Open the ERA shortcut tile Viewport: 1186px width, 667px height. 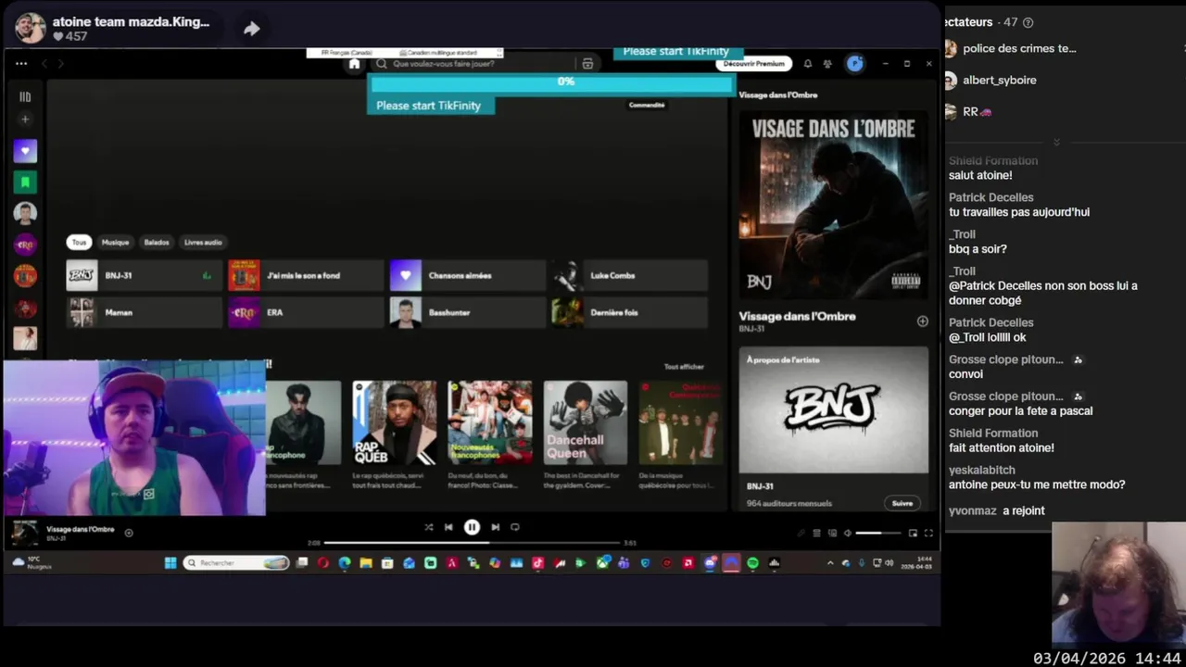click(x=306, y=312)
